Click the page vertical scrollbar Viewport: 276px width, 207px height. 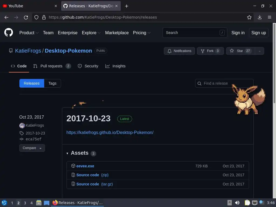[274, 63]
